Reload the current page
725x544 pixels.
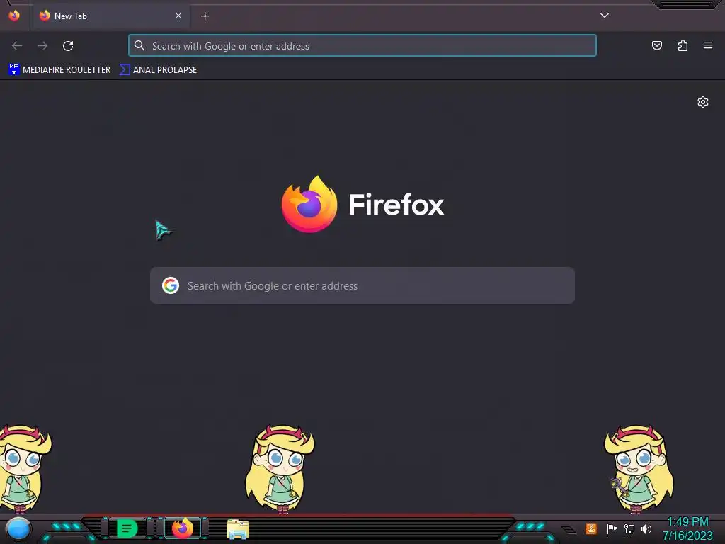(68, 46)
